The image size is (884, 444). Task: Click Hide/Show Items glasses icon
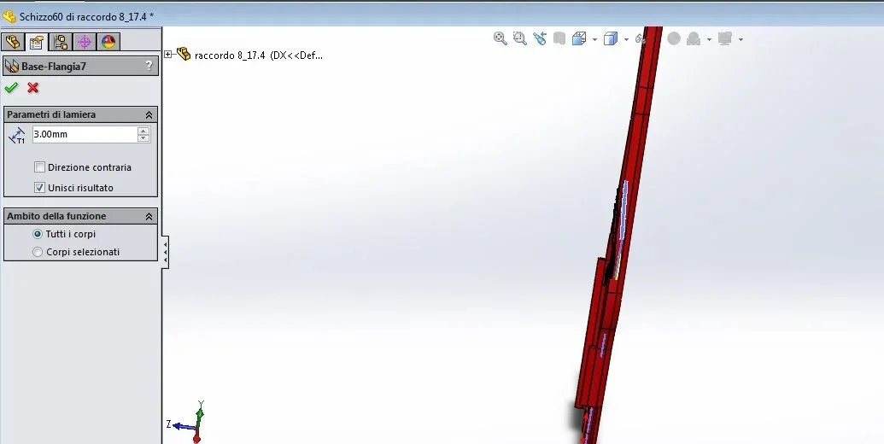641,38
